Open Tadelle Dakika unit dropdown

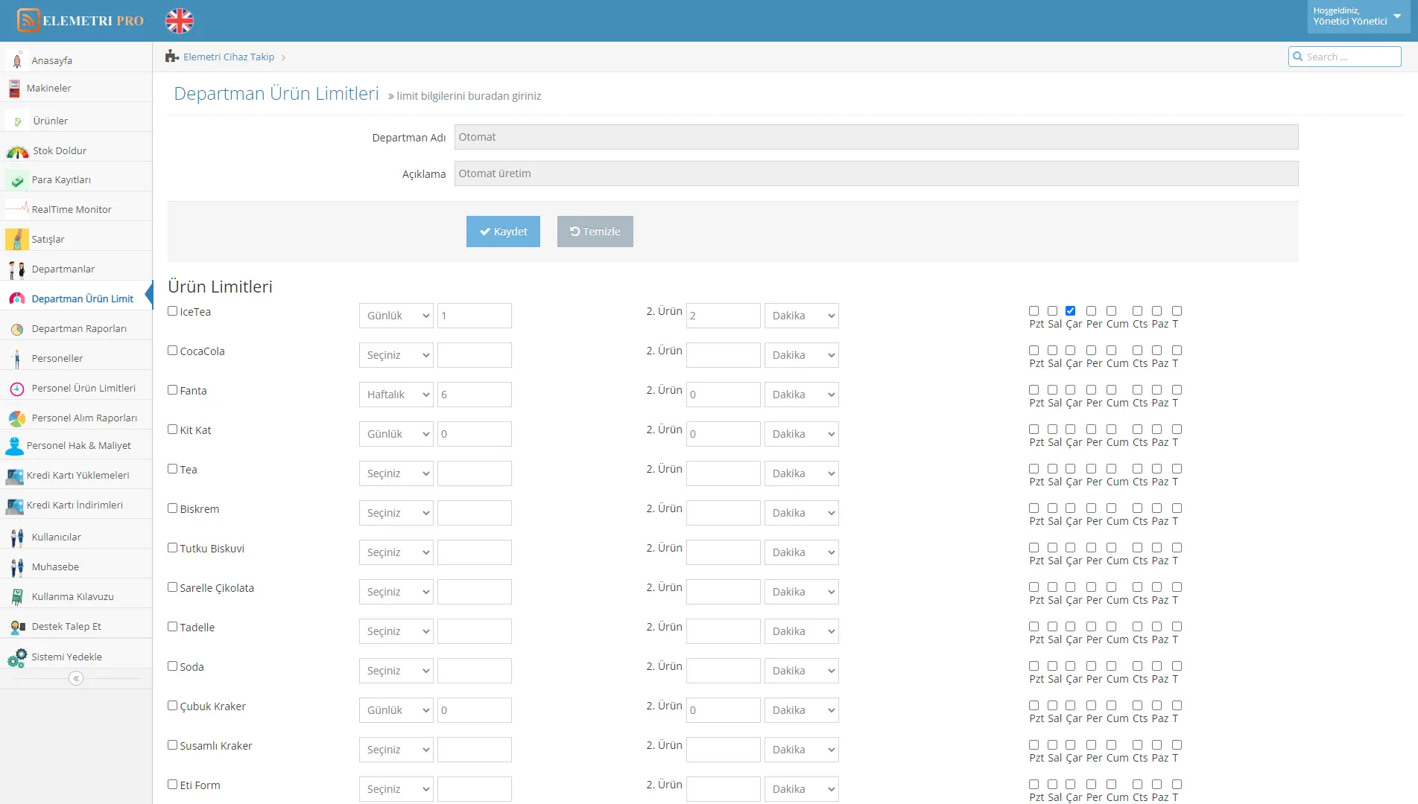pyautogui.click(x=802, y=631)
